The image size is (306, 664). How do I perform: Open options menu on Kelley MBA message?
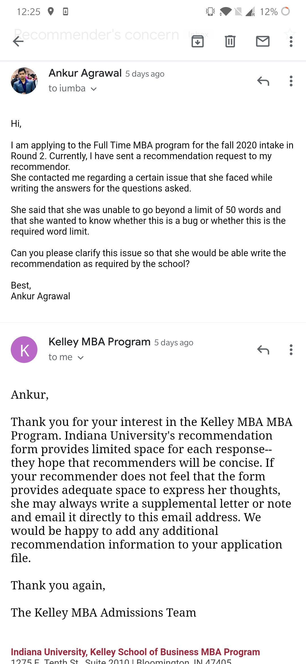[291, 350]
